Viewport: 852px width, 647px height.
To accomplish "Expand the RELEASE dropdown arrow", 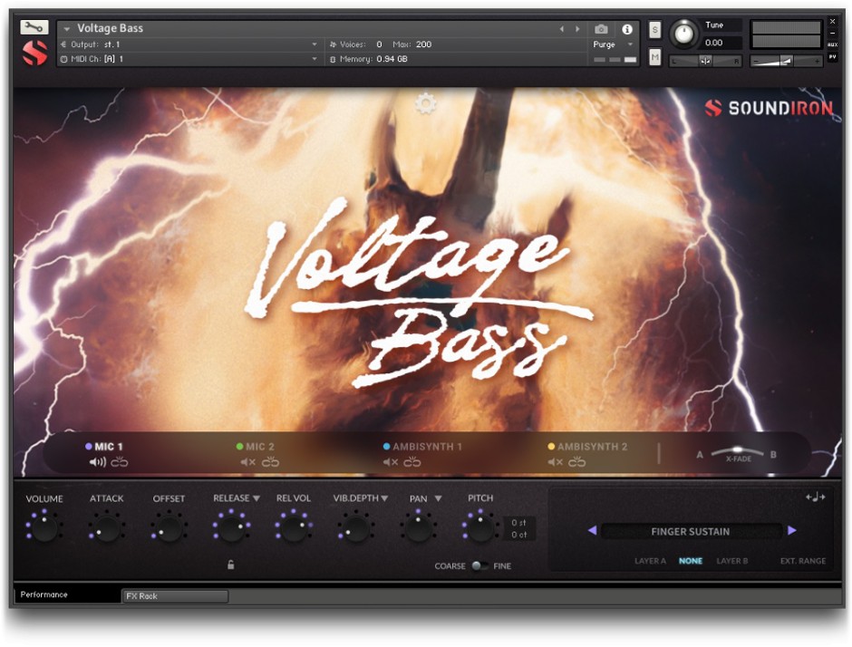I will [257, 498].
